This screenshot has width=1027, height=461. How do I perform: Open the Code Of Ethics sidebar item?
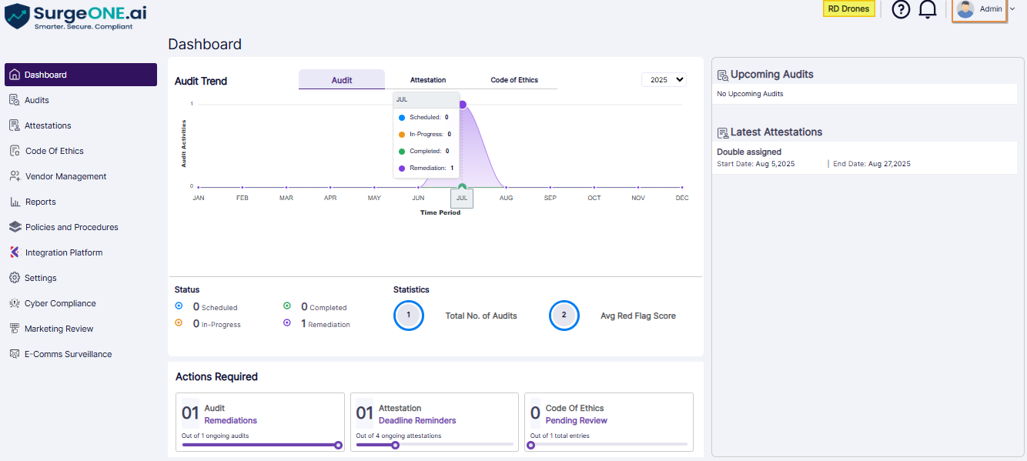(15, 150)
